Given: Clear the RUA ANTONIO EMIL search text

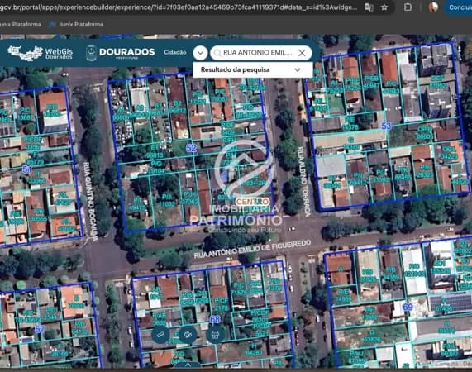Looking at the screenshot, I should pos(302,53).
